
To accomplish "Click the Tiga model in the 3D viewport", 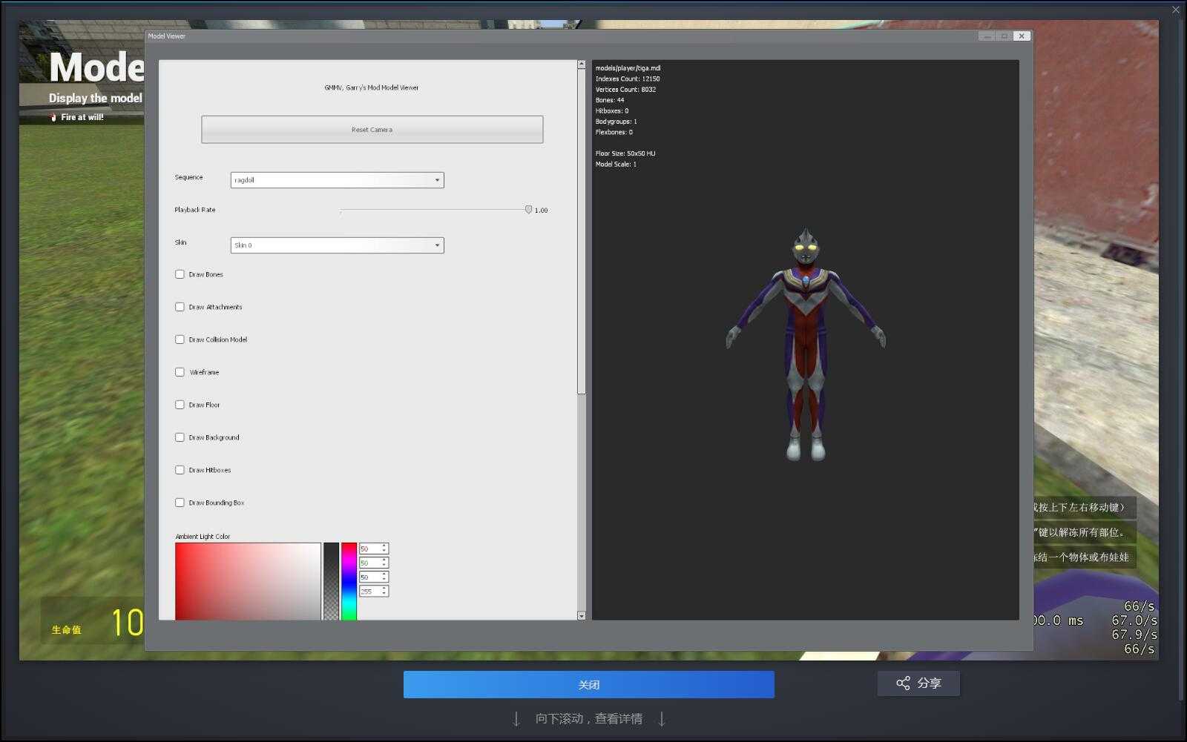I will click(806, 345).
